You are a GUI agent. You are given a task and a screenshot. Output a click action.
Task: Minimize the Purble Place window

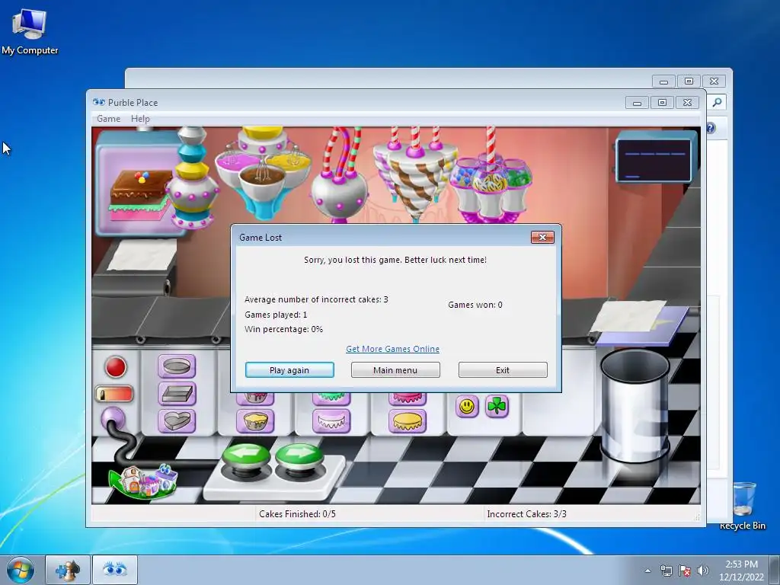[x=637, y=103]
